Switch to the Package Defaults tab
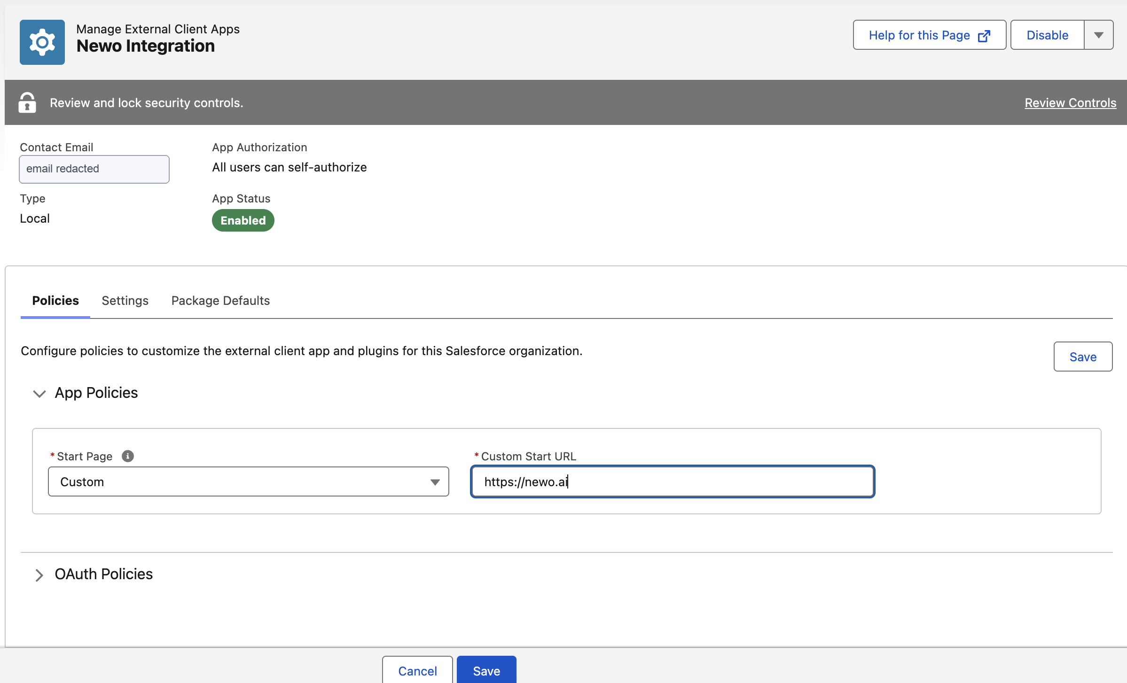Screen dimensions: 1127x683 [220, 301]
